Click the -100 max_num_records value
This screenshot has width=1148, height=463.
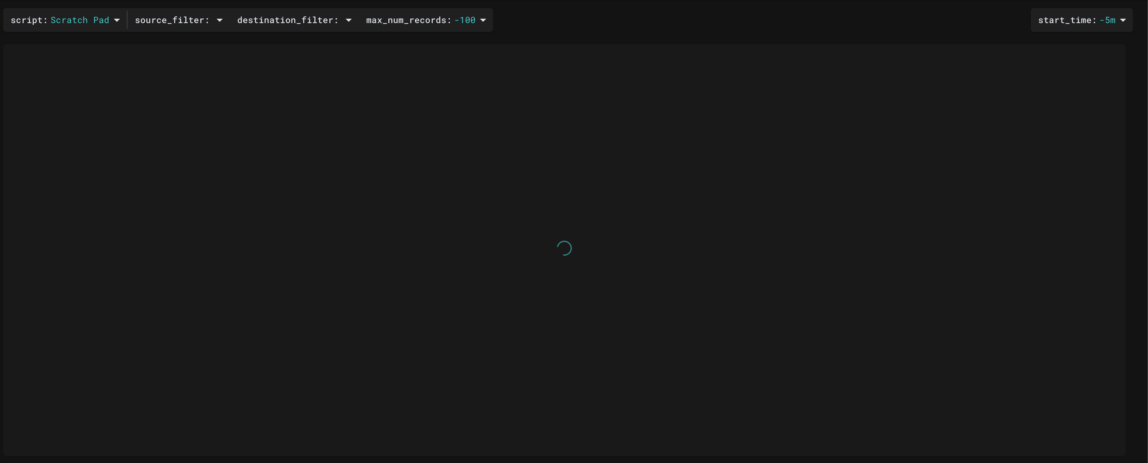pyautogui.click(x=465, y=20)
